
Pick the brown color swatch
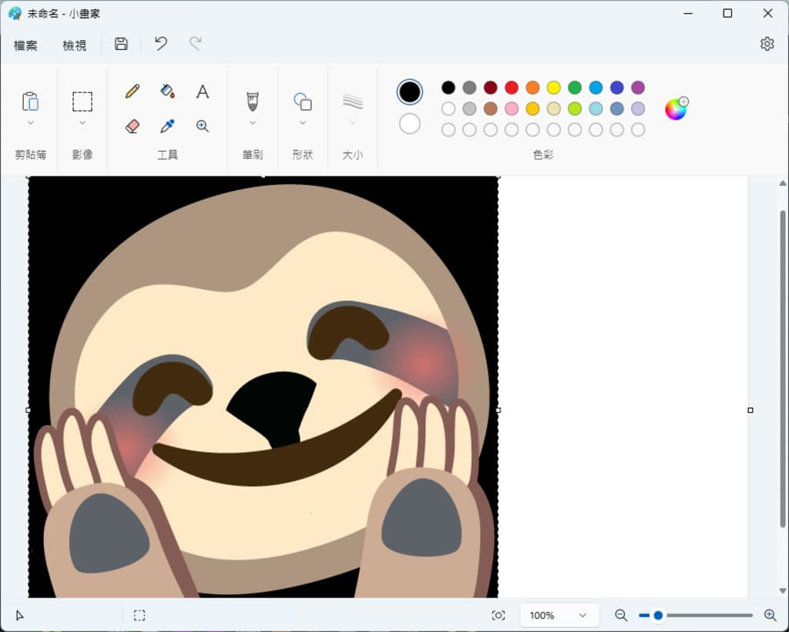point(491,109)
